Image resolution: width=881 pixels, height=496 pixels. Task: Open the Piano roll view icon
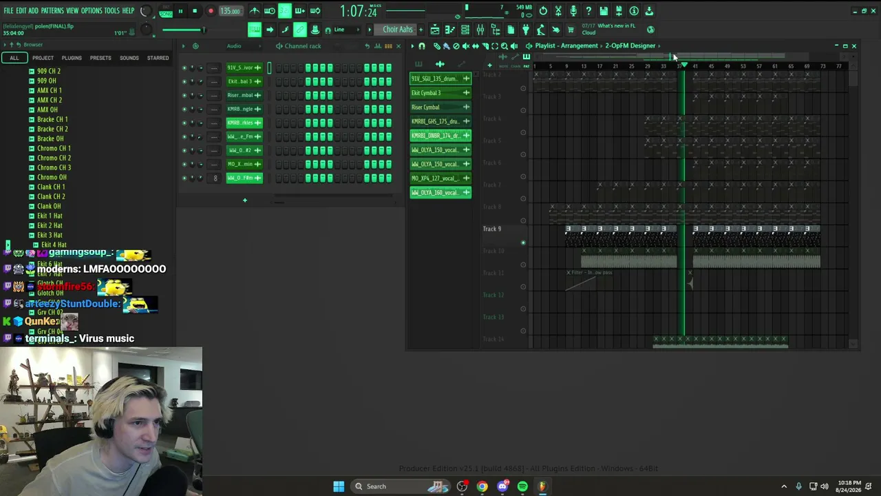click(x=450, y=30)
